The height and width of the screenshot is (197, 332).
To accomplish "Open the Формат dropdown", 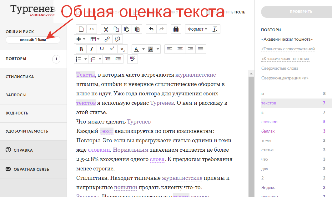I will pyautogui.click(x=197, y=29).
